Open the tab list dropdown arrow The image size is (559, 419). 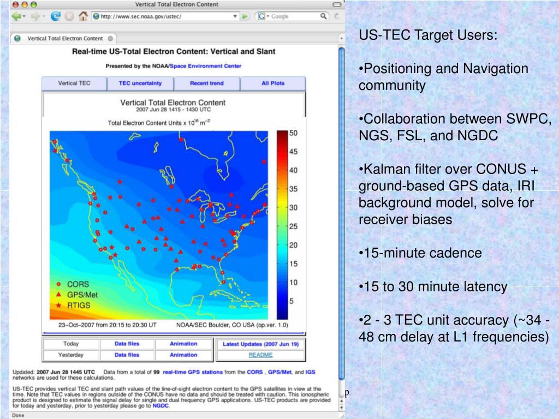341,39
